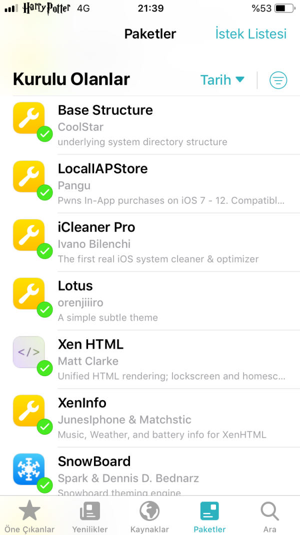Tap the Lotus package icon
The width and height of the screenshot is (300, 535).
(28, 294)
